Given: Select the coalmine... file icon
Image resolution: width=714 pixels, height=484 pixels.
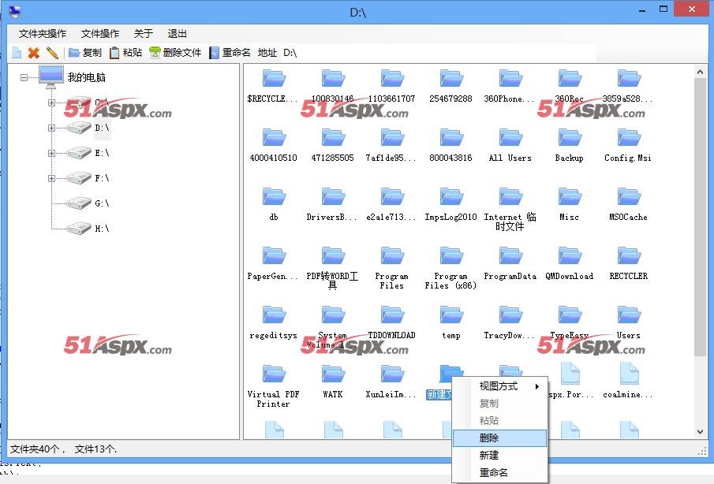Looking at the screenshot, I should pyautogui.click(x=629, y=374).
